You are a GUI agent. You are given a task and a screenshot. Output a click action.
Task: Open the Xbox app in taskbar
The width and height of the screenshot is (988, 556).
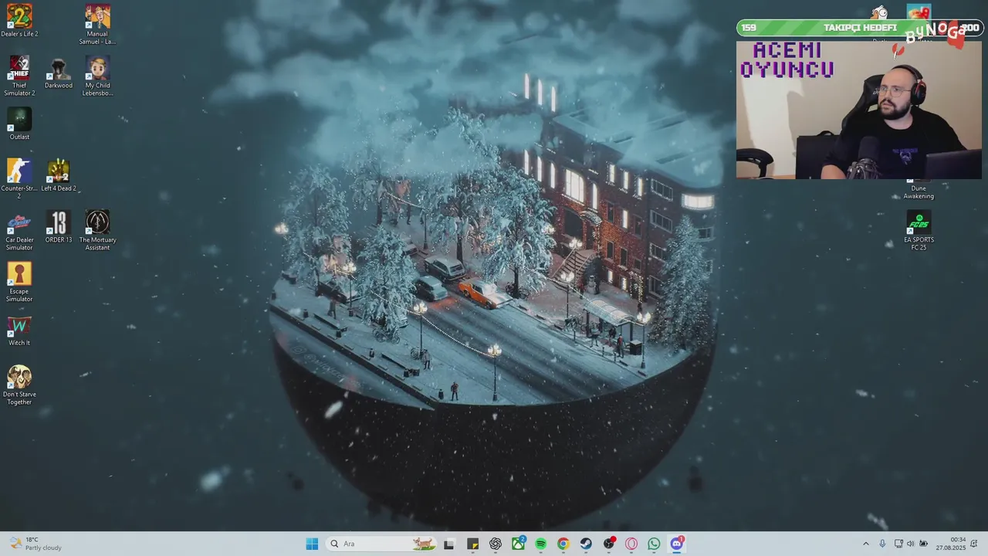point(518,544)
